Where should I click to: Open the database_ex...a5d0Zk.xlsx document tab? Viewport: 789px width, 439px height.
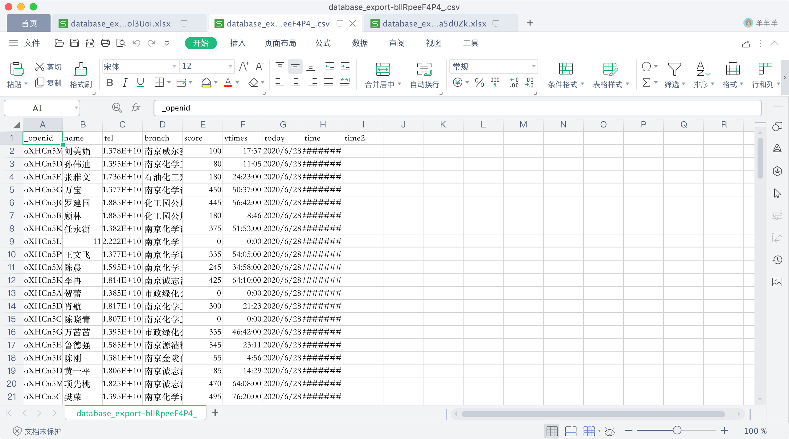[x=434, y=24]
